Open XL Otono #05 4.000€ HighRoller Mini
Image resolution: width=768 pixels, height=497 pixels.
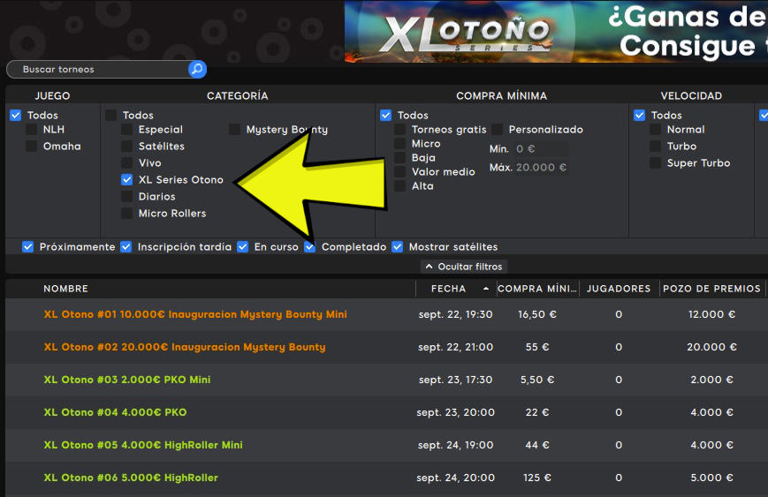[143, 445]
